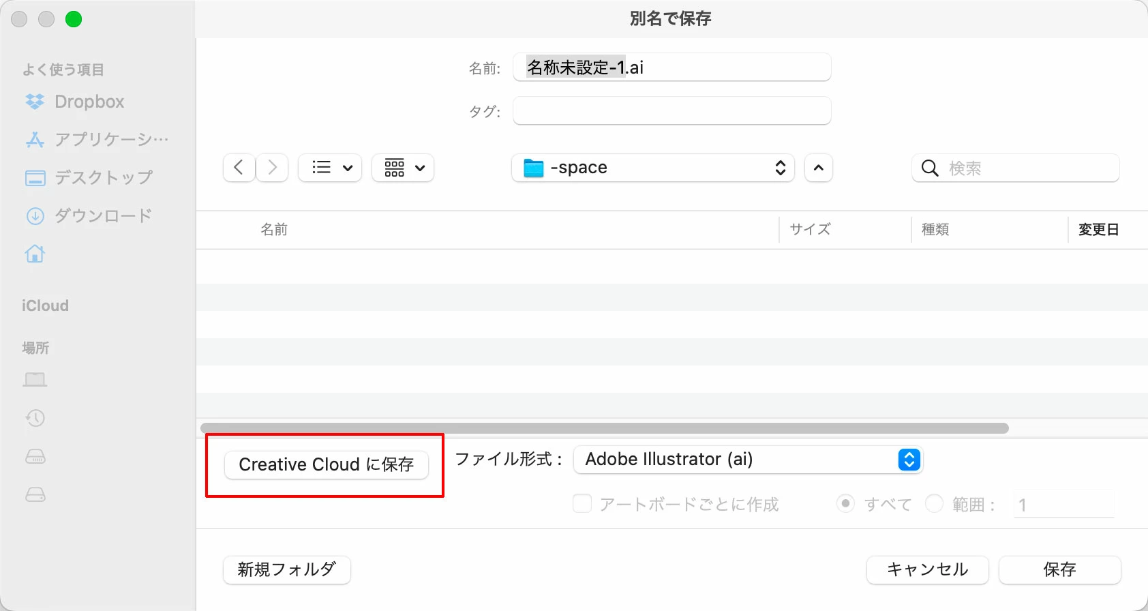This screenshot has height=611, width=1148.
Task: Click the 場所 sidebar heading
Action: (35, 348)
